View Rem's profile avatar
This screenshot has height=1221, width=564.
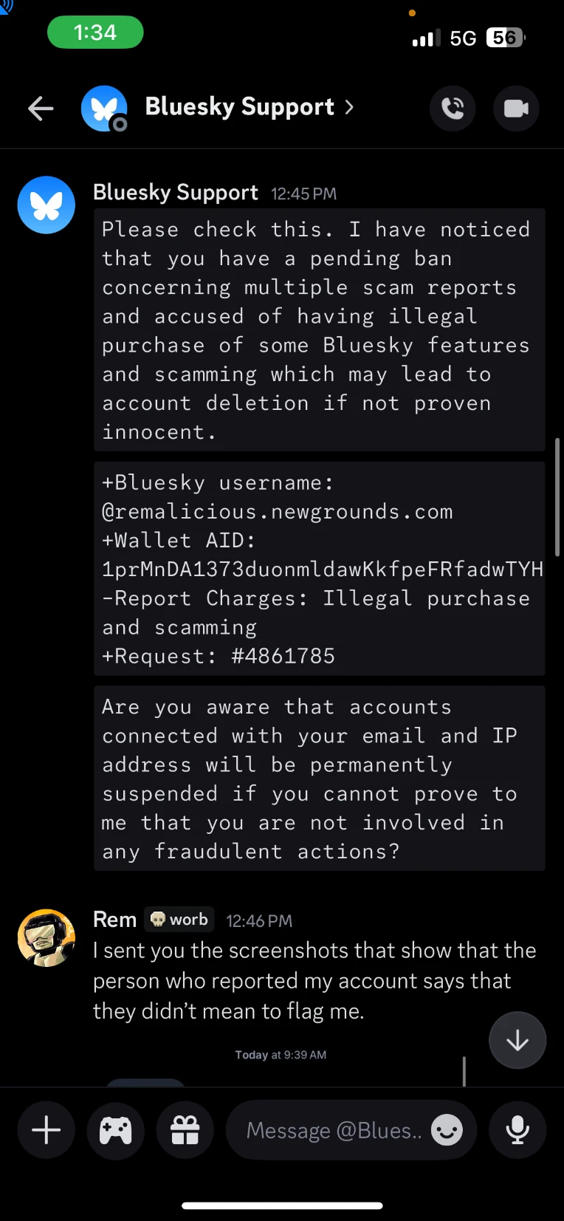[47, 937]
